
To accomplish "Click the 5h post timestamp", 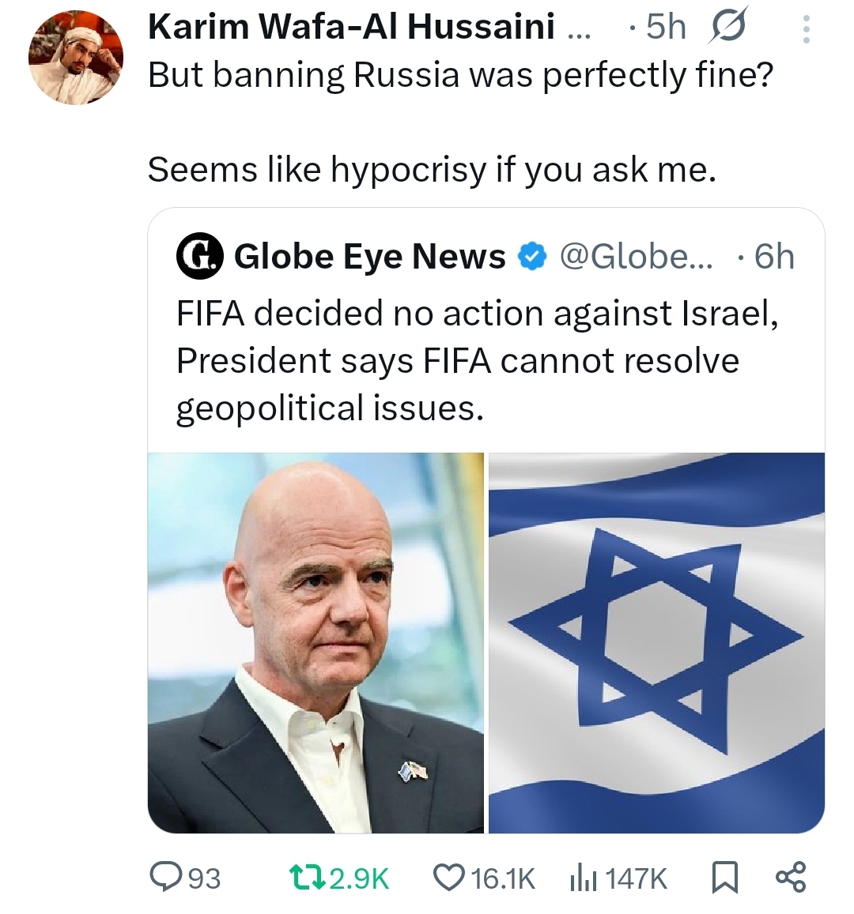I will click(x=665, y=28).
